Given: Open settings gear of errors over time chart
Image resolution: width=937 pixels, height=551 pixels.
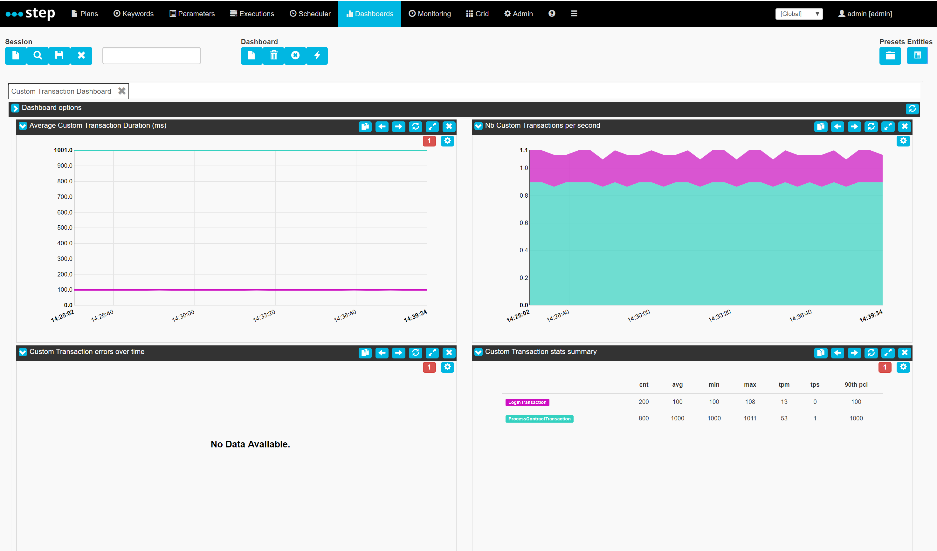Looking at the screenshot, I should pyautogui.click(x=447, y=367).
